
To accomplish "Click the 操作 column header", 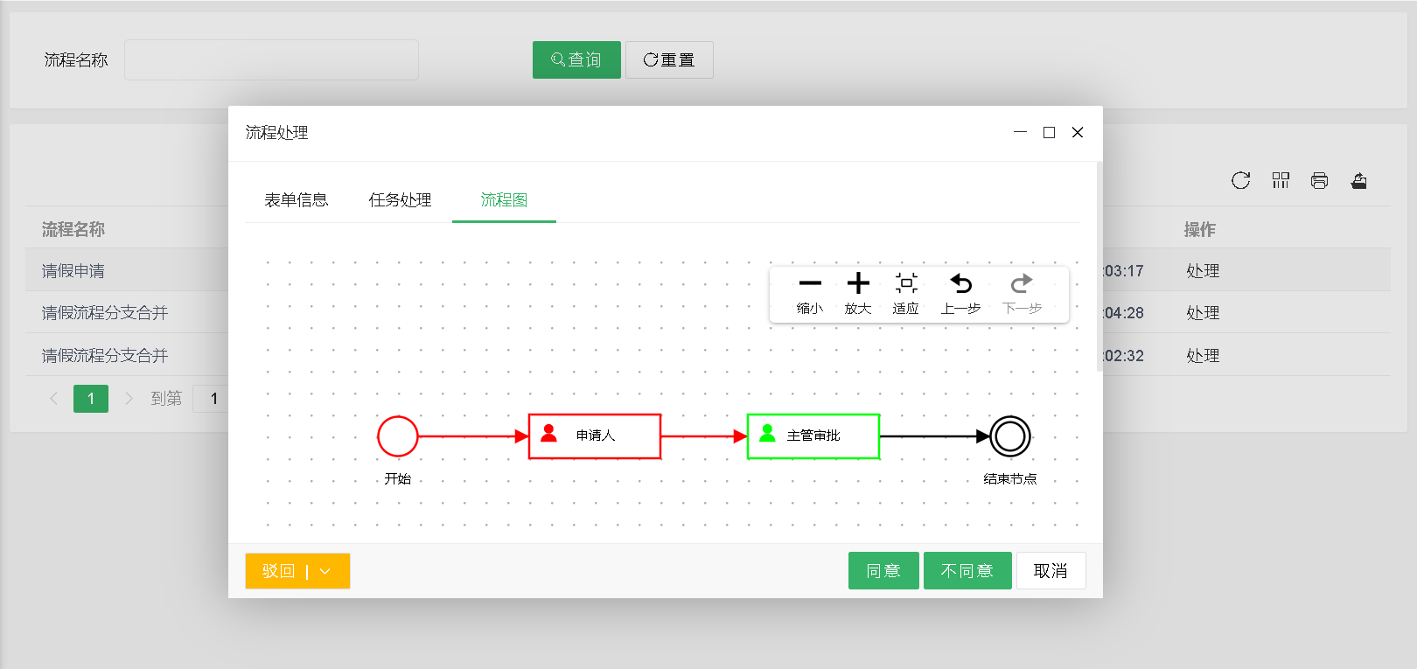I will click(x=1200, y=229).
